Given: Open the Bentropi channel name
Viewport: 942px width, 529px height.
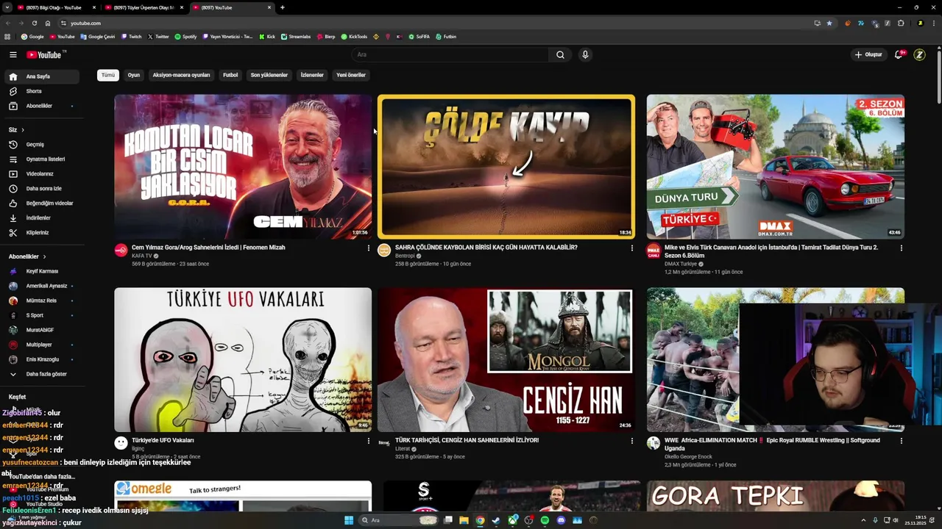Looking at the screenshot, I should [405, 256].
